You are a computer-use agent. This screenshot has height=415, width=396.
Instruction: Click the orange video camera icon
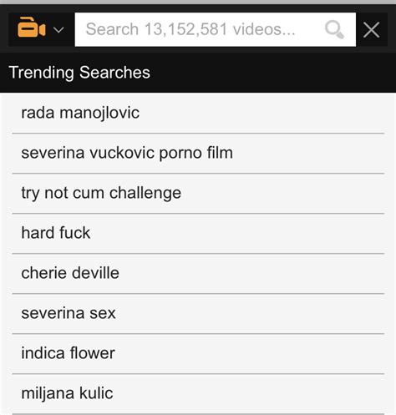pos(31,28)
